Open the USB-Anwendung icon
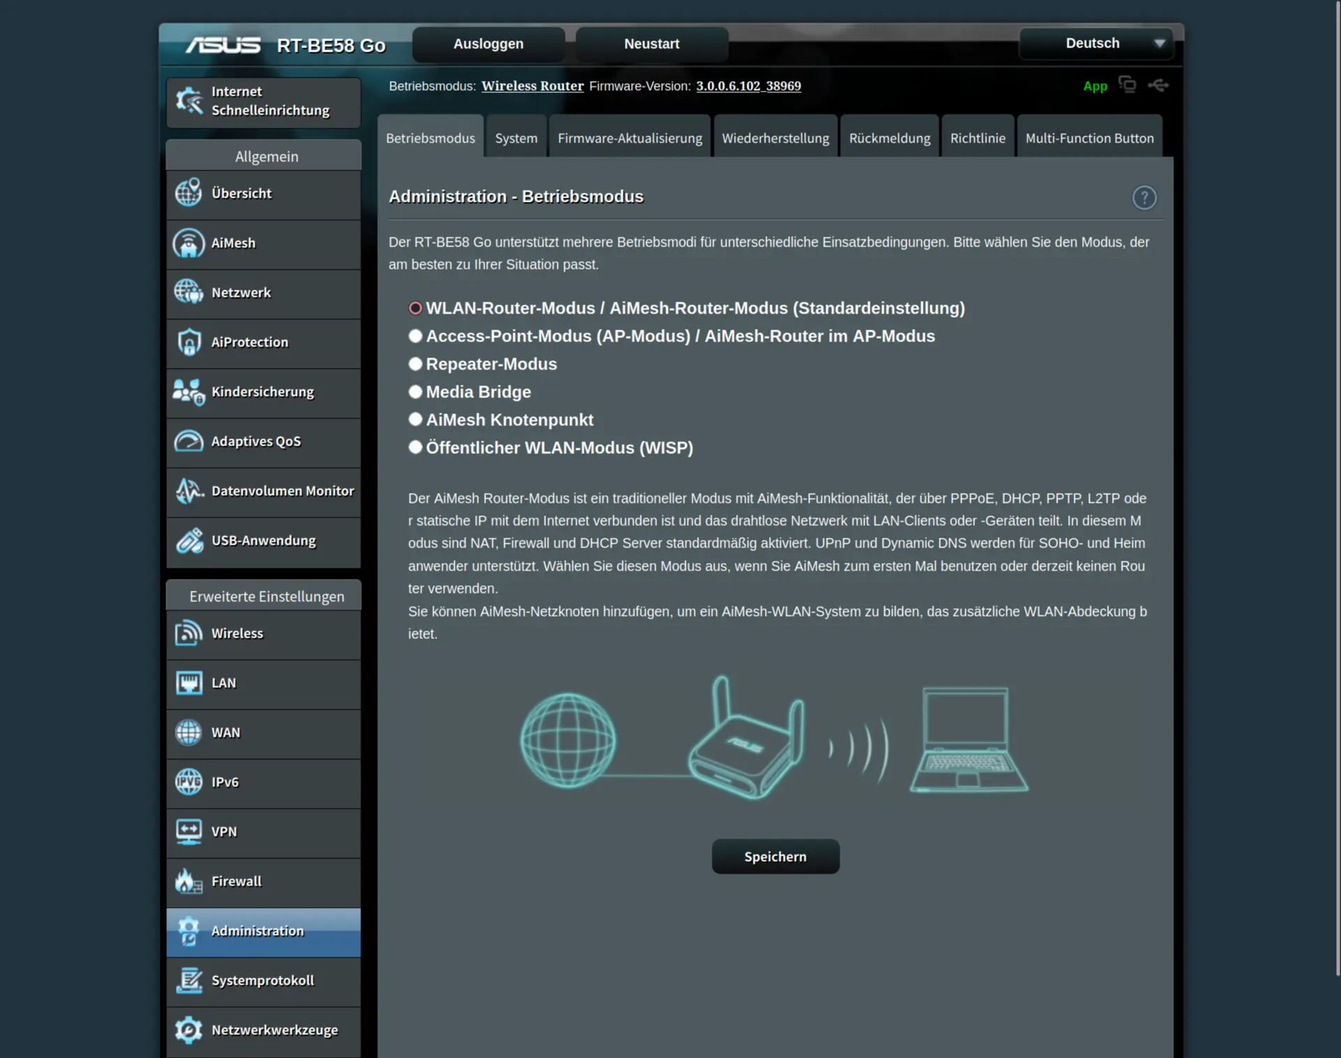The height and width of the screenshot is (1058, 1341). click(189, 541)
